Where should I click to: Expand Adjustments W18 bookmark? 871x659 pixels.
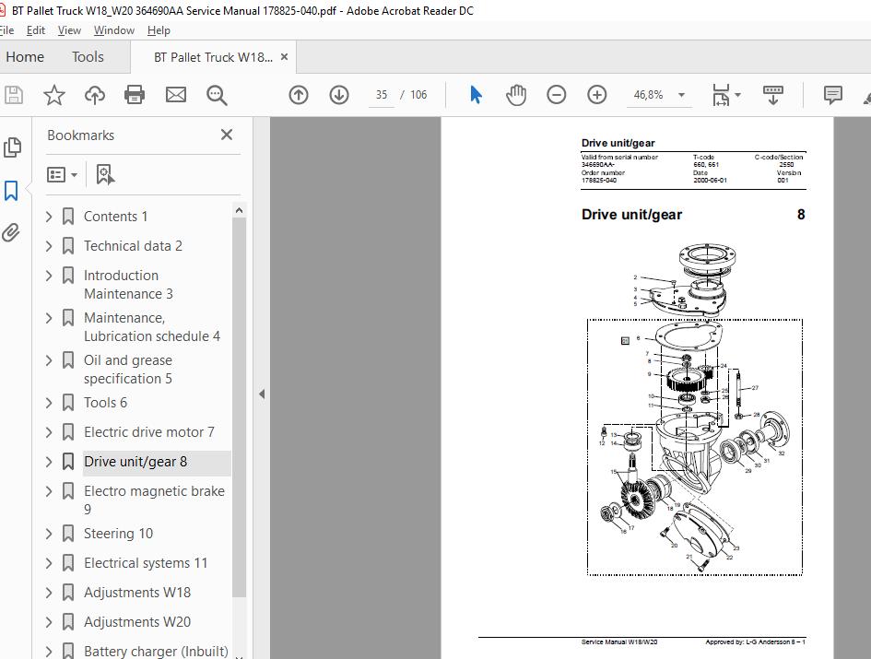tap(49, 593)
